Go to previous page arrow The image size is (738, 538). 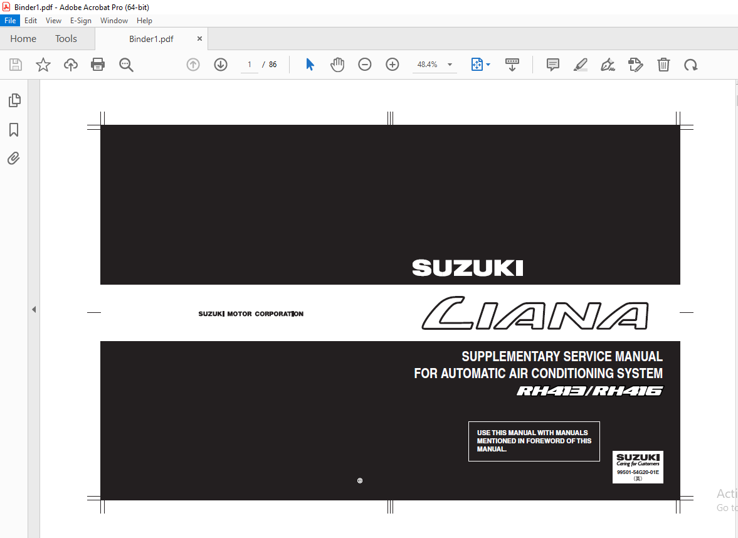click(193, 65)
